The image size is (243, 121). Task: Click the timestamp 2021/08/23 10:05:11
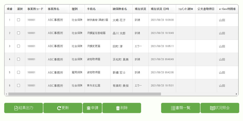tap(162, 46)
